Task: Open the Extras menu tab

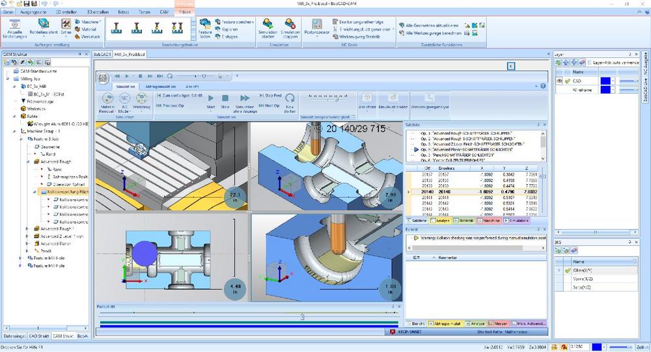Action: pos(124,12)
